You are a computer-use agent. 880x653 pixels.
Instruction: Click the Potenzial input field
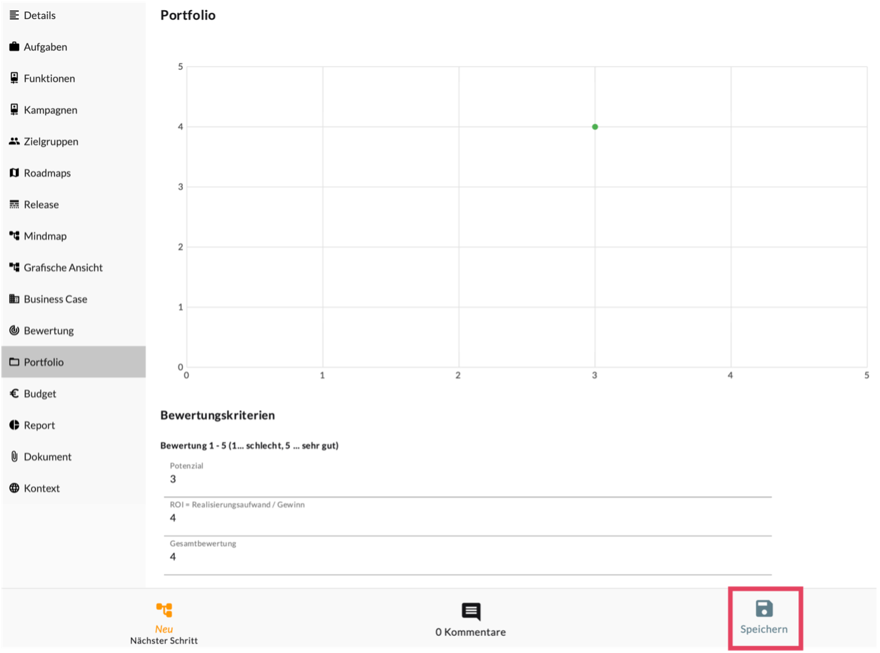tap(467, 480)
